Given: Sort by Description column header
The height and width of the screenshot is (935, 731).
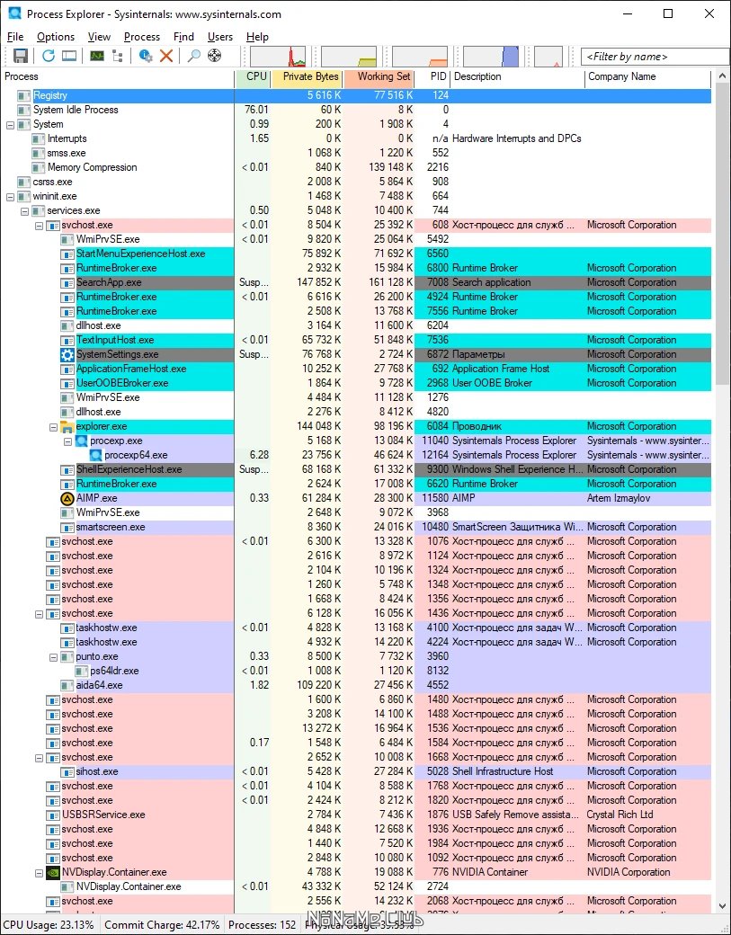Looking at the screenshot, I should [518, 77].
